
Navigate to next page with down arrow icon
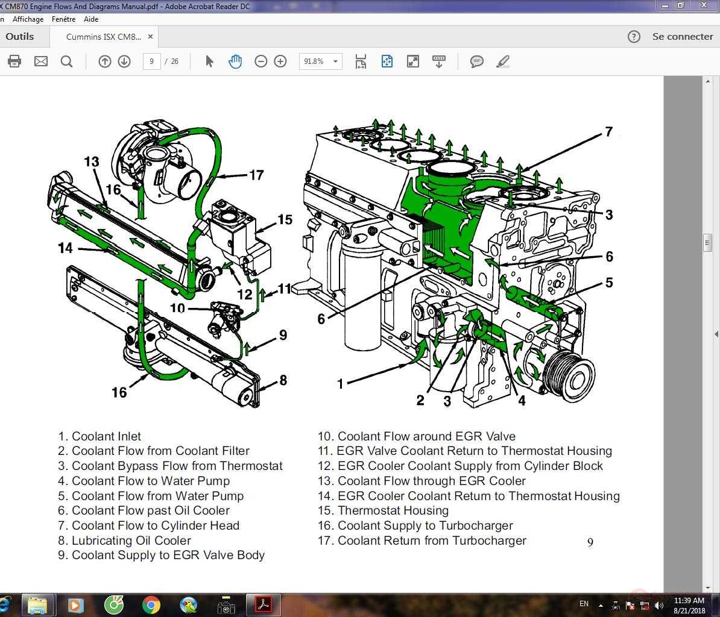click(124, 61)
